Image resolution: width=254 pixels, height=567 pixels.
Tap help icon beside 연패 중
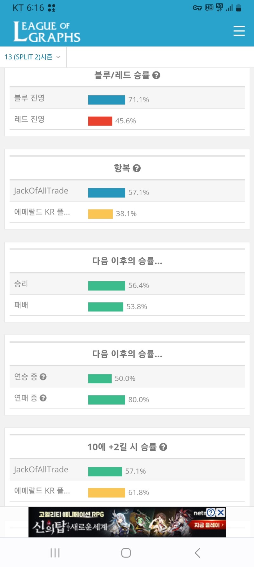[43, 398]
